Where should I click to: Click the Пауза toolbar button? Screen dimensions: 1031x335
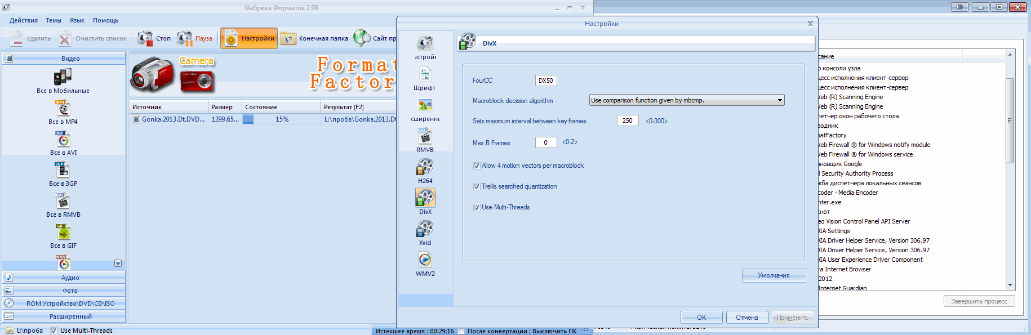194,38
